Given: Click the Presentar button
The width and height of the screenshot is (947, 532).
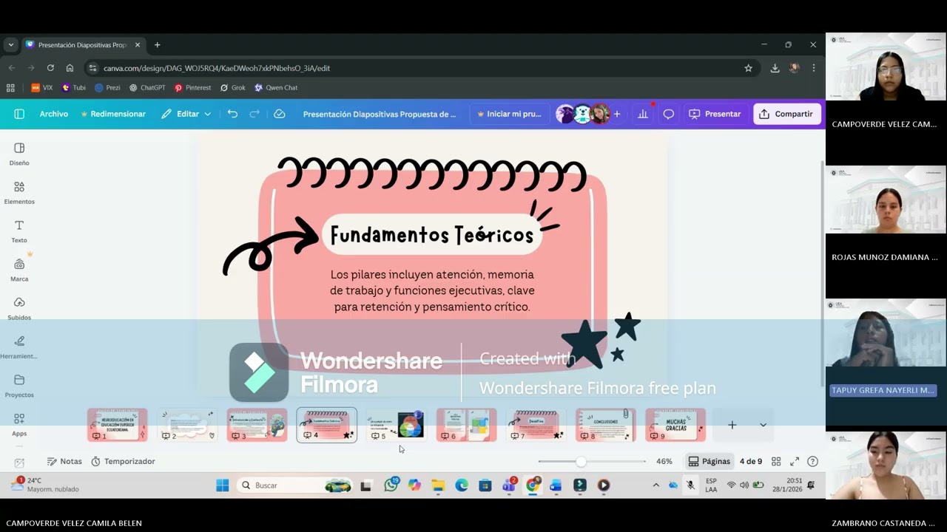Looking at the screenshot, I should coord(715,114).
